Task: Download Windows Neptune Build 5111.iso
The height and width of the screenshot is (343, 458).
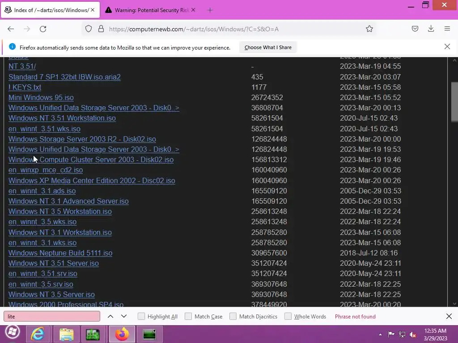Action: tap(60, 253)
